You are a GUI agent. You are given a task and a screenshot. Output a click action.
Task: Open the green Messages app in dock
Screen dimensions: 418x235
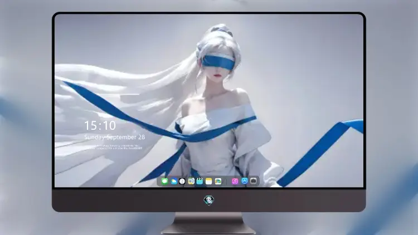pos(164,181)
